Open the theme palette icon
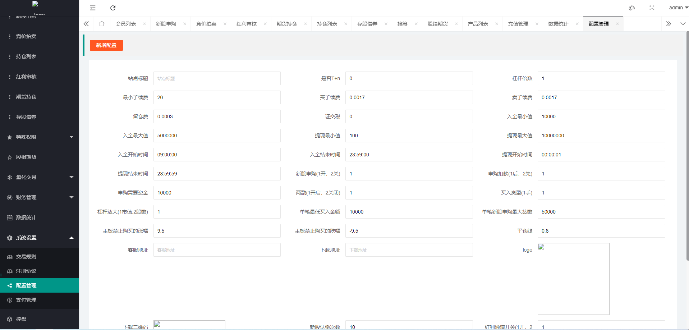 632,8
